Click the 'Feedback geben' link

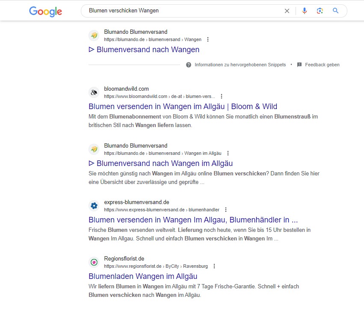(x=322, y=65)
